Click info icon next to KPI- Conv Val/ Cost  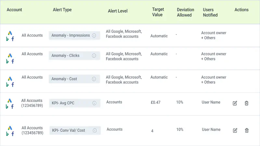pyautogui.click(x=95, y=130)
